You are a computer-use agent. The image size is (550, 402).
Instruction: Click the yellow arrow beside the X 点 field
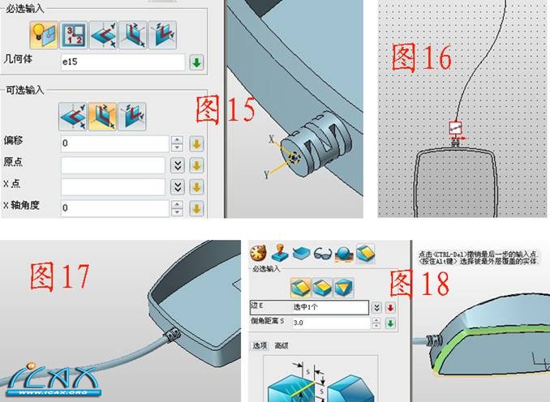[196, 187]
